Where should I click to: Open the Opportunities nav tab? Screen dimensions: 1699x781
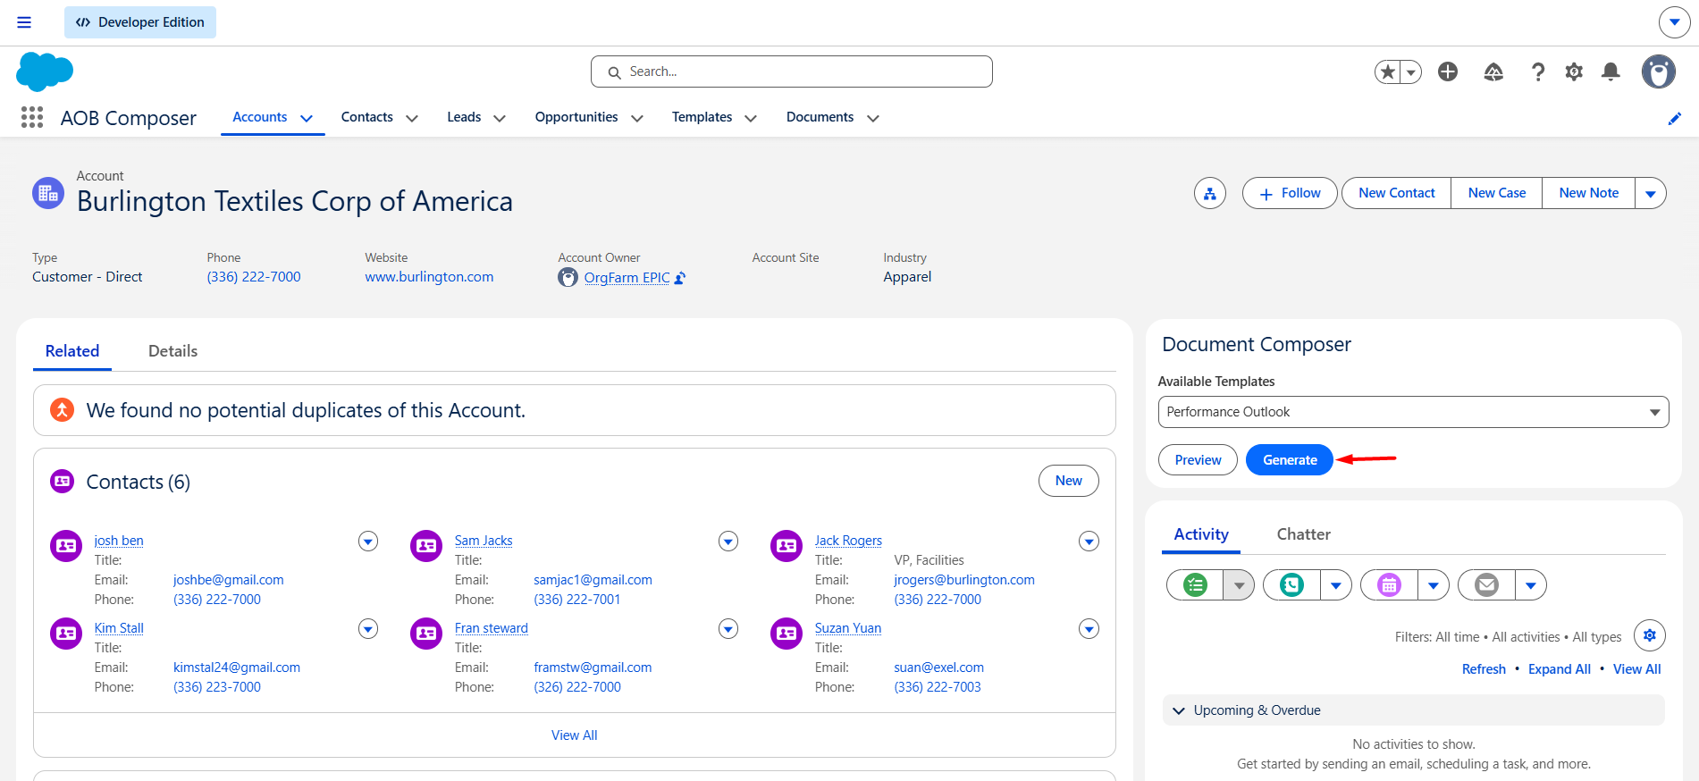[576, 117]
